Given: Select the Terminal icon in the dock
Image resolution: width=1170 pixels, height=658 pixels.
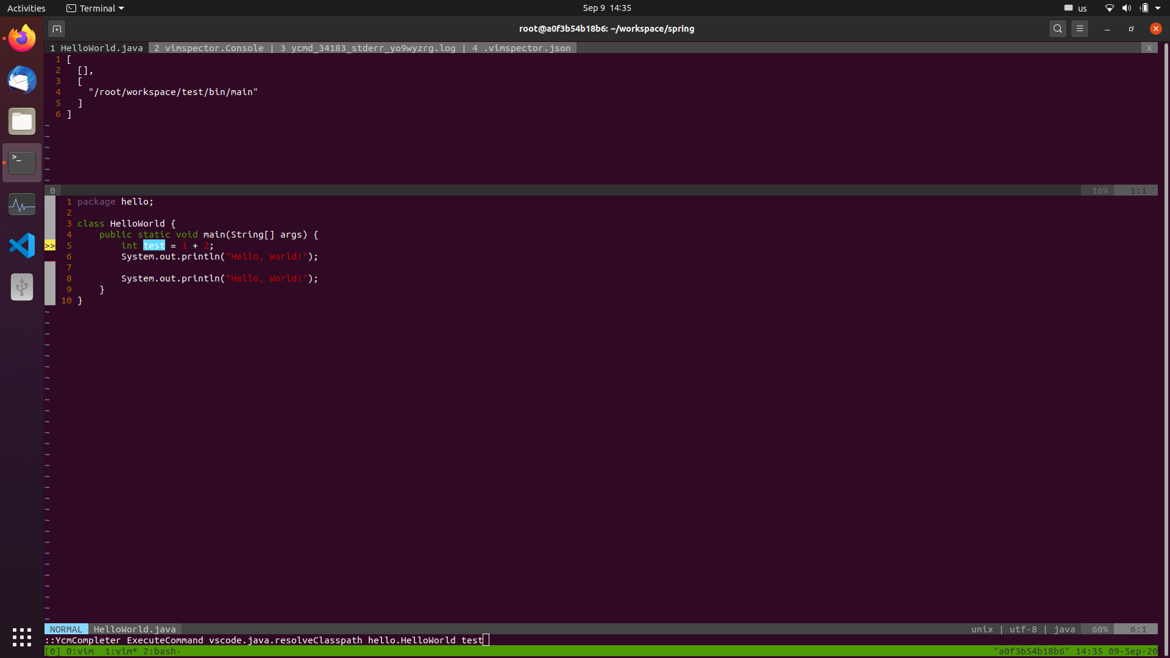Looking at the screenshot, I should pos(21,162).
